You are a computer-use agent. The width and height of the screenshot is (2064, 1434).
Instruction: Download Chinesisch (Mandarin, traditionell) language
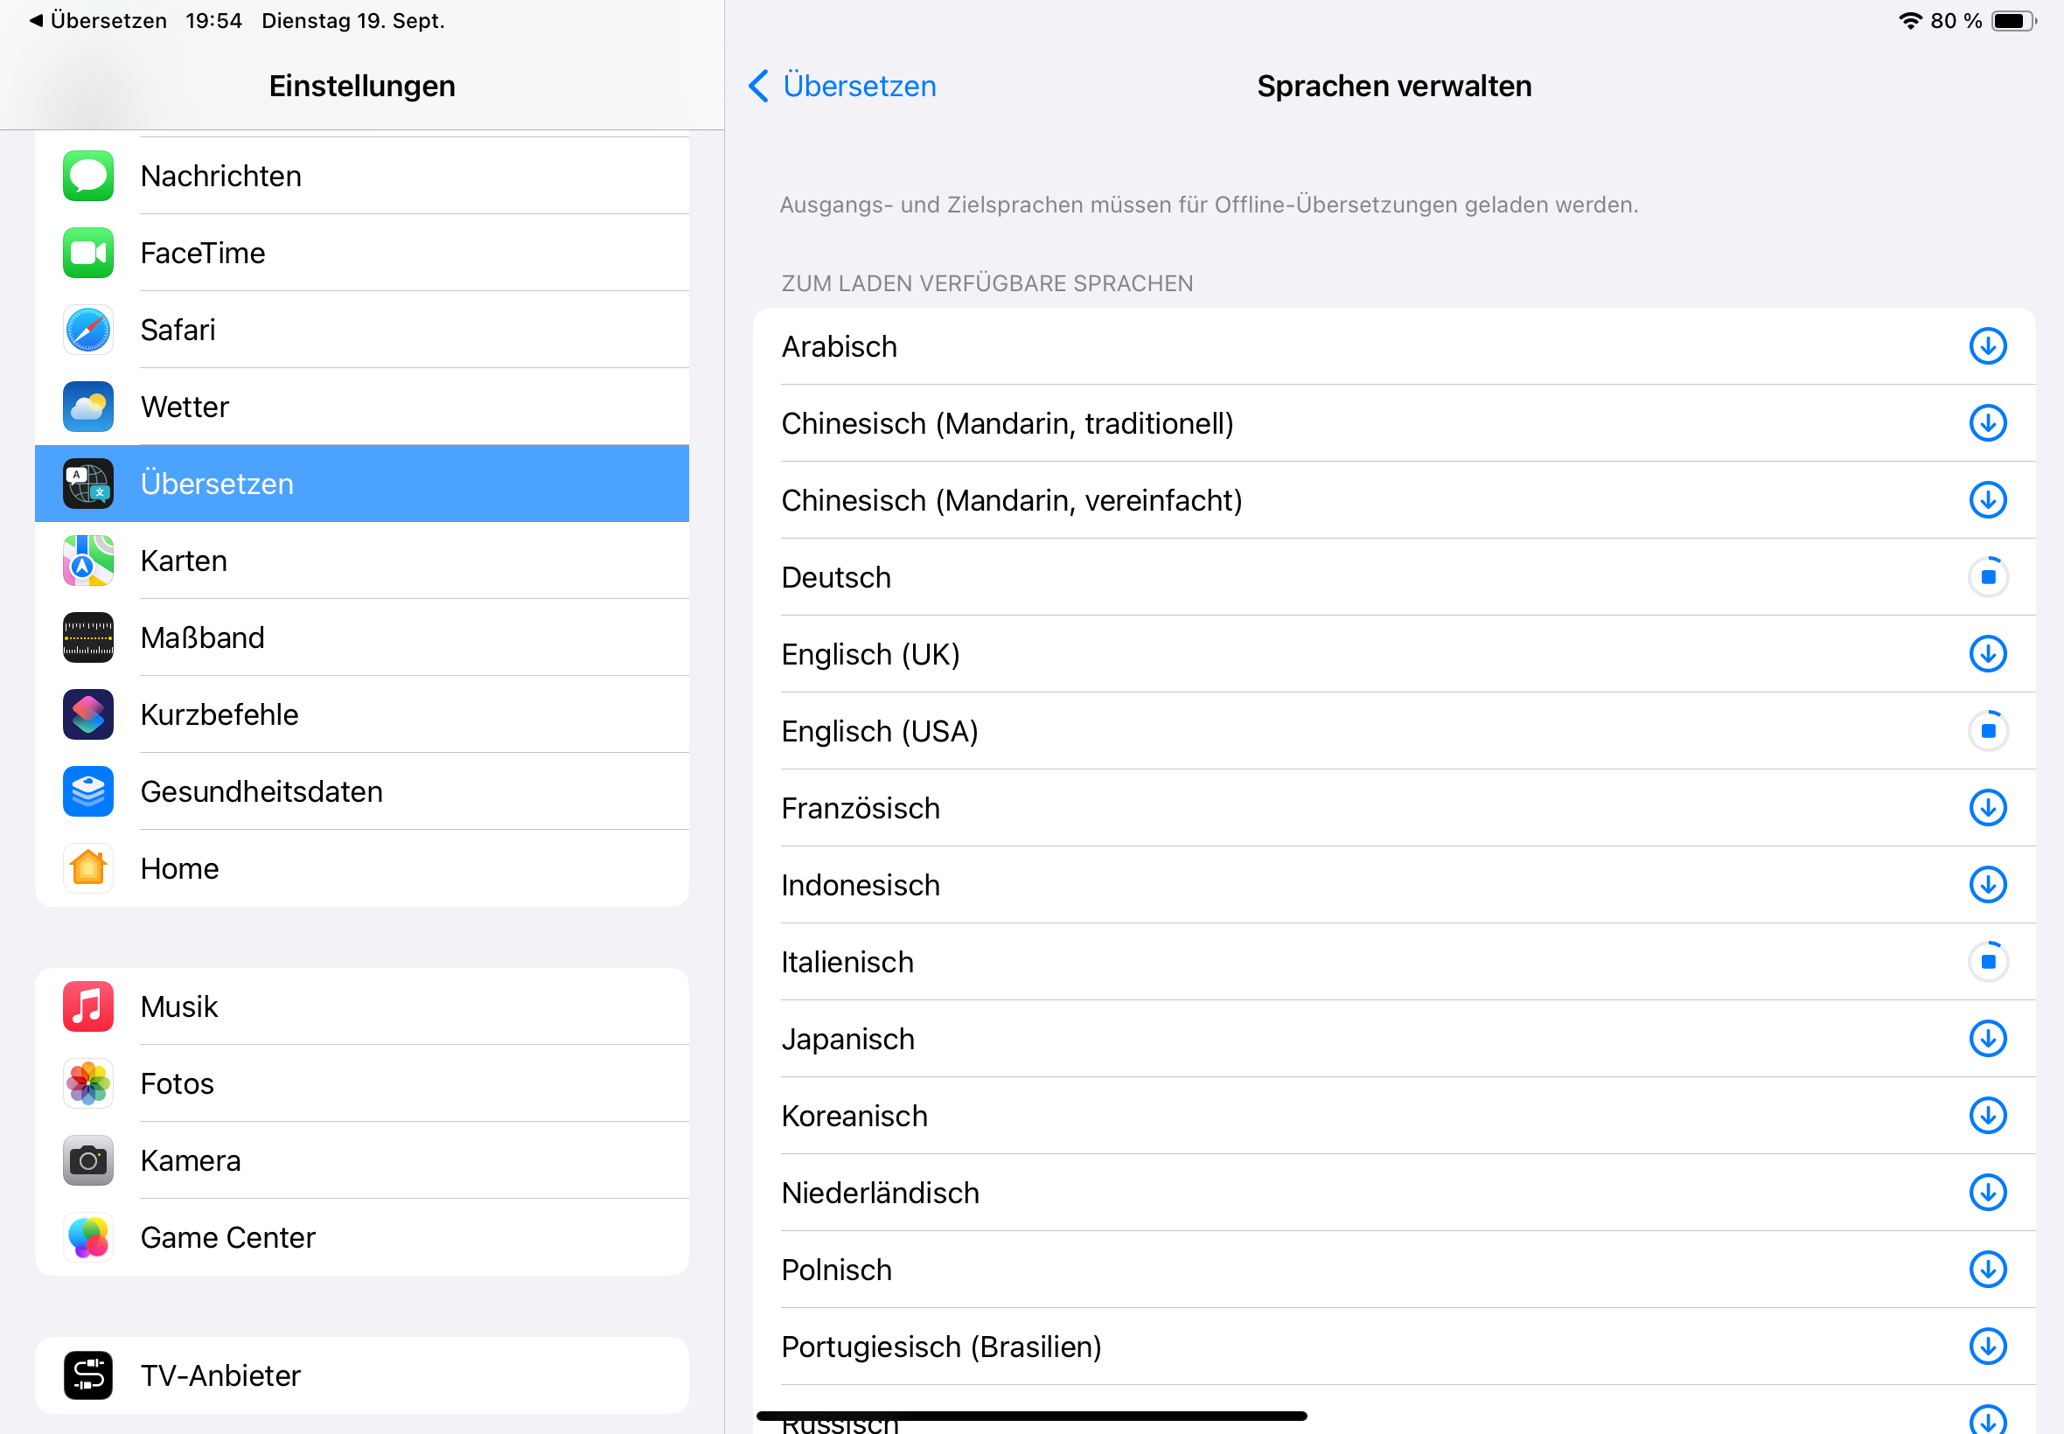pos(1987,423)
